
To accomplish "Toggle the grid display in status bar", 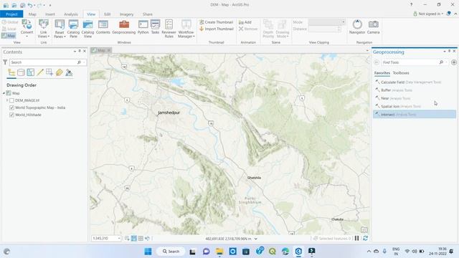I will [x=141, y=239].
